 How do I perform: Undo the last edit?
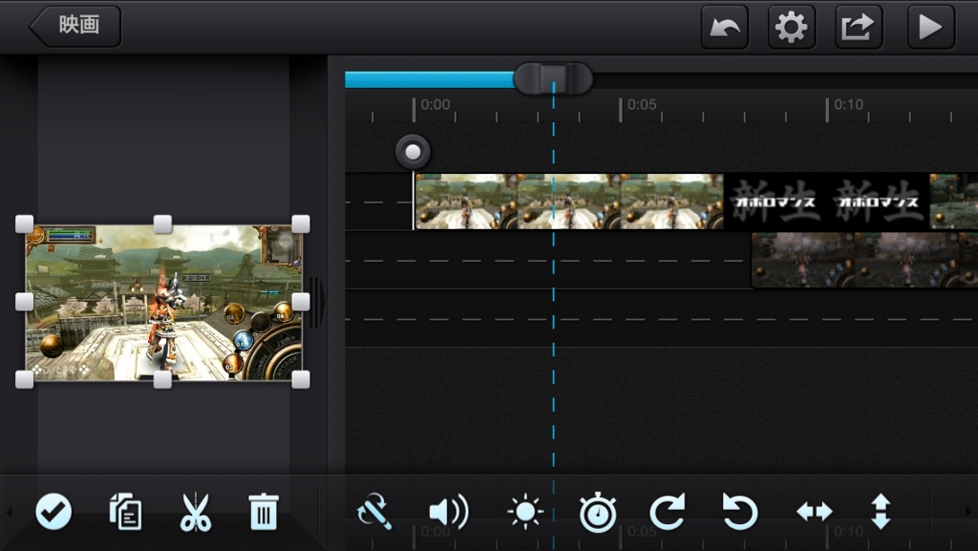724,27
